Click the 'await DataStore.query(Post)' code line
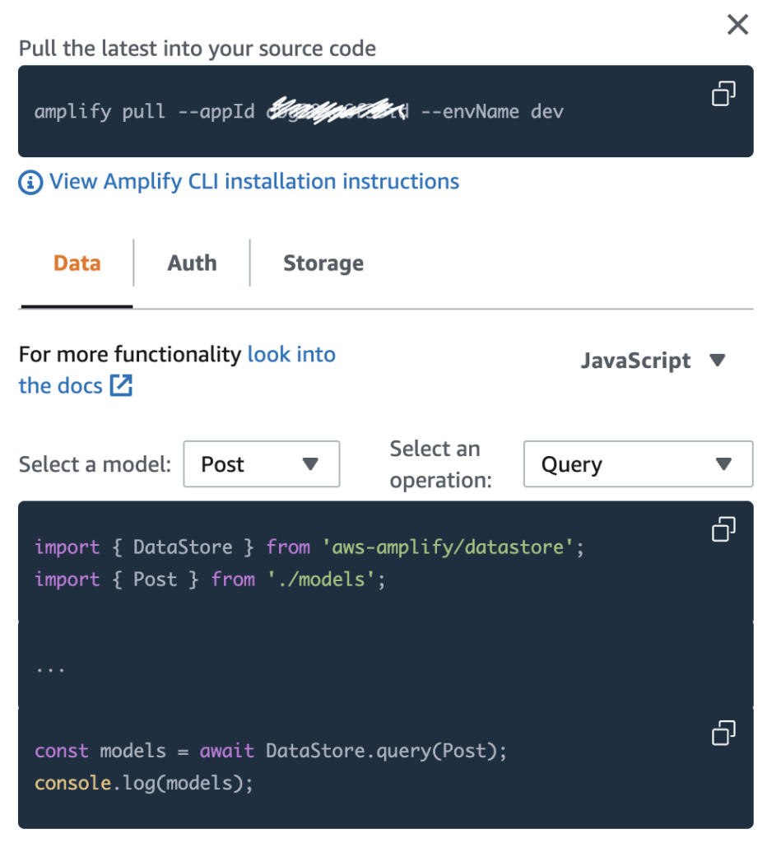Image resolution: width=767 pixels, height=843 pixels. click(271, 751)
